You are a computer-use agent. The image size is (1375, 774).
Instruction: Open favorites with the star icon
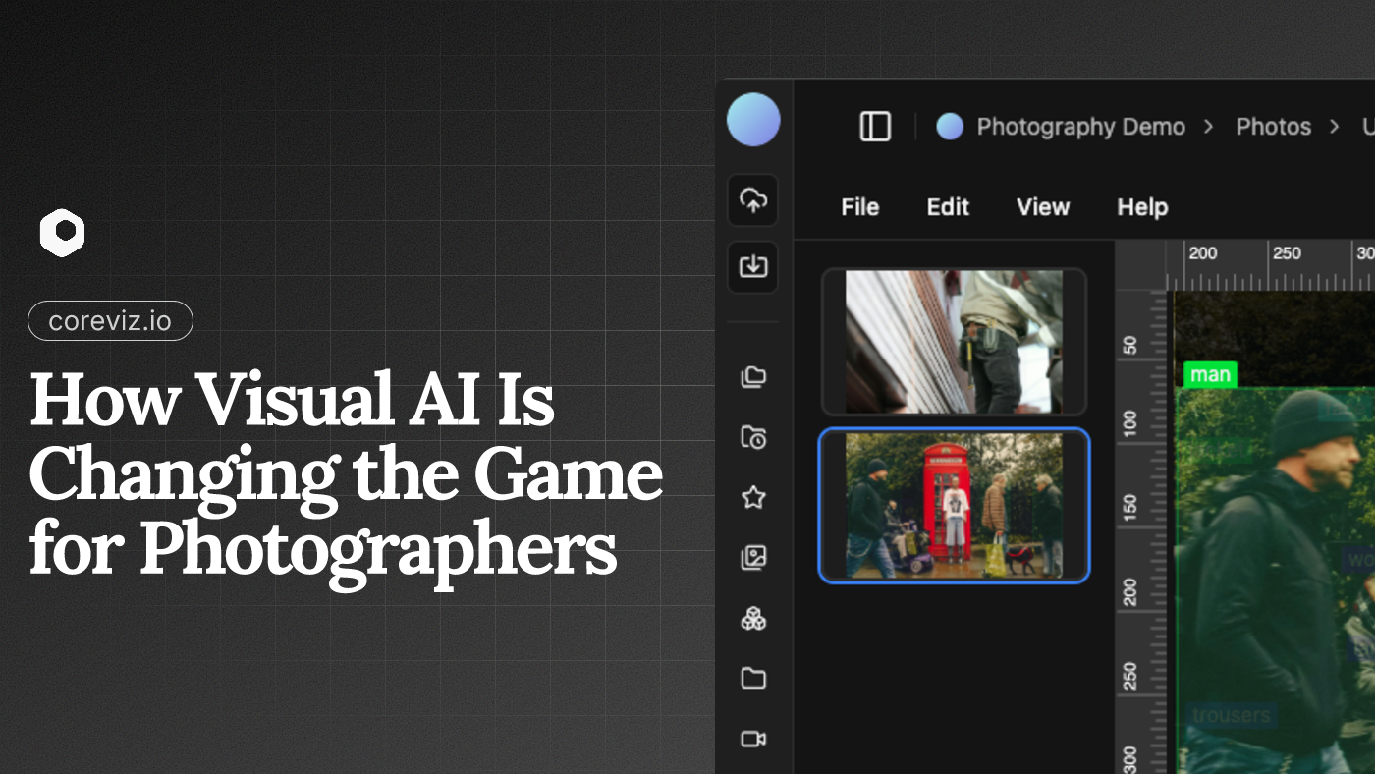click(753, 497)
